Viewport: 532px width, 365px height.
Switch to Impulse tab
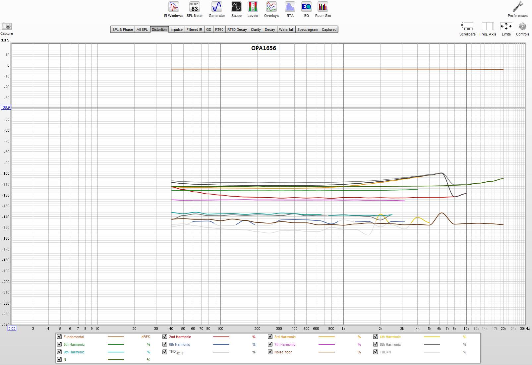(x=177, y=30)
